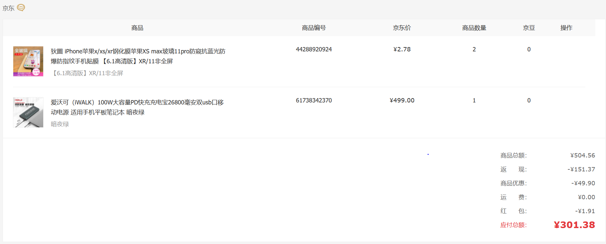Select product number 44288920924

(314, 49)
